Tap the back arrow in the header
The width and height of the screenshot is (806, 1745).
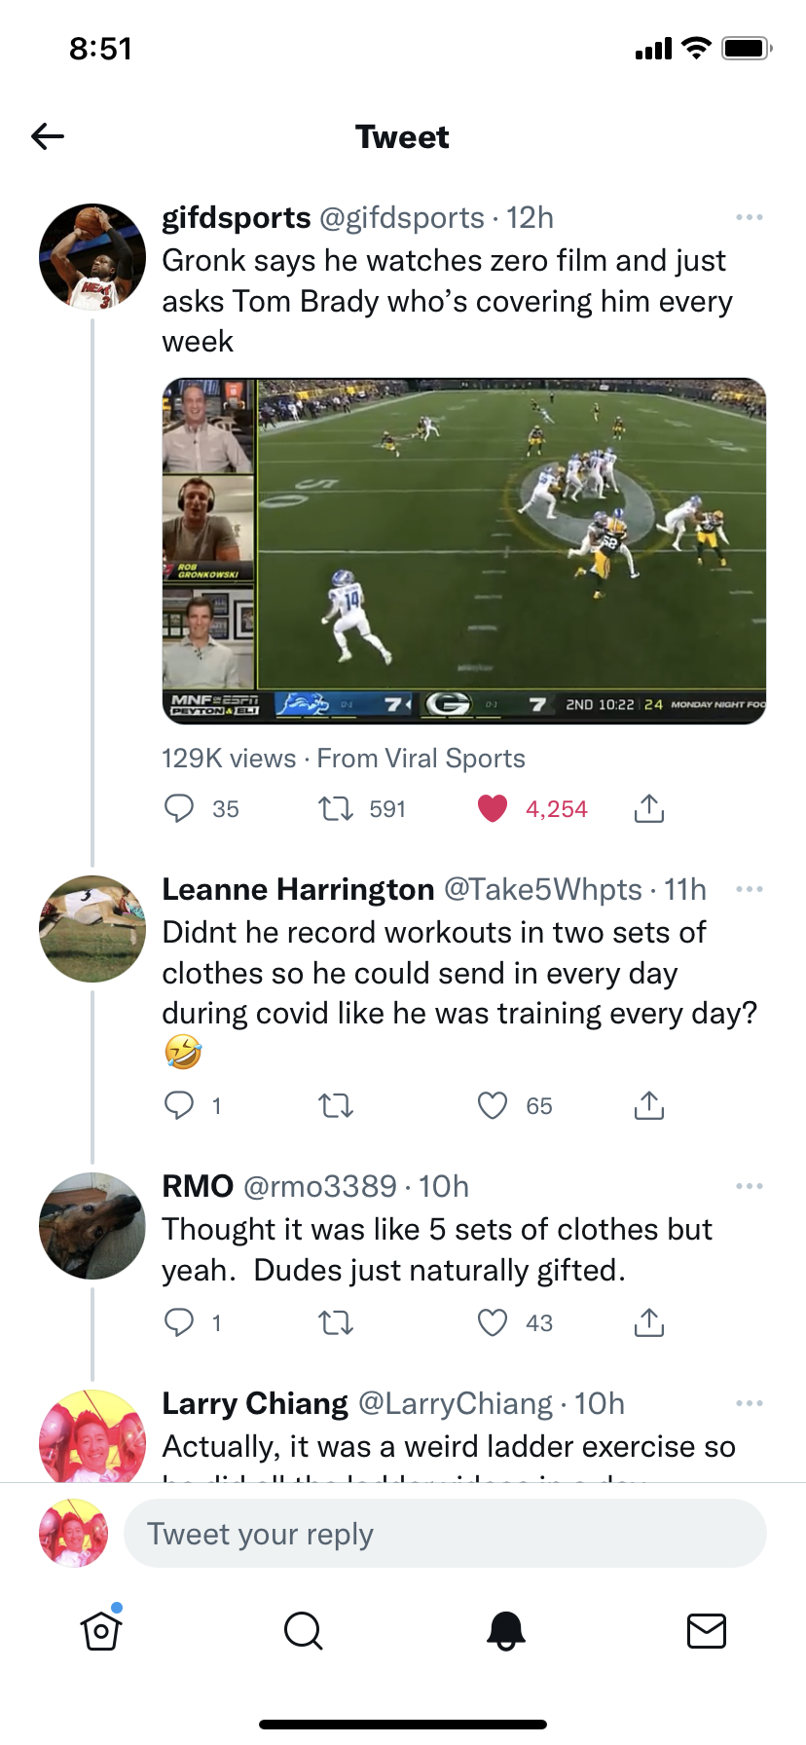pyautogui.click(x=48, y=136)
